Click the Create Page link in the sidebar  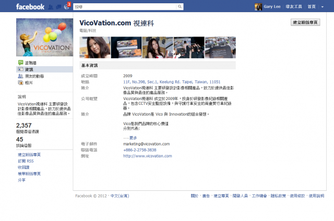(29, 155)
